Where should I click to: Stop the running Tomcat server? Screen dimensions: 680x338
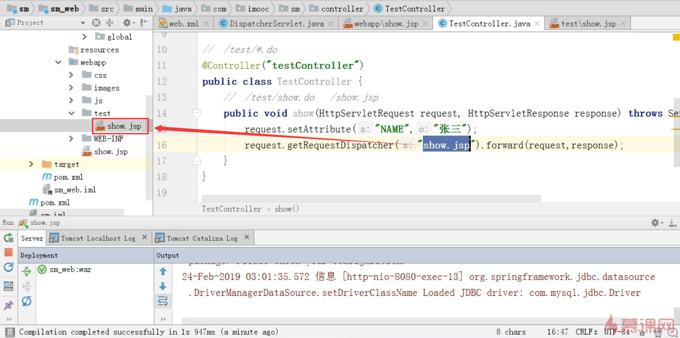pyautogui.click(x=8, y=252)
